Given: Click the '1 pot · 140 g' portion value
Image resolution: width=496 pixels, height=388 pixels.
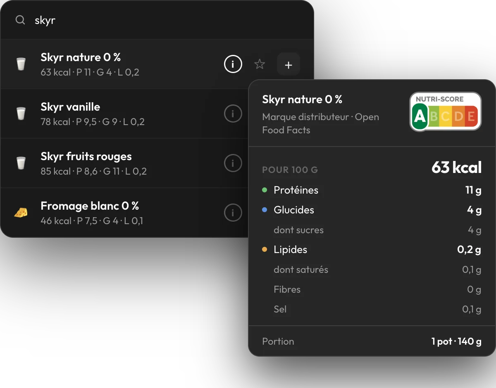Looking at the screenshot, I should coord(456,341).
